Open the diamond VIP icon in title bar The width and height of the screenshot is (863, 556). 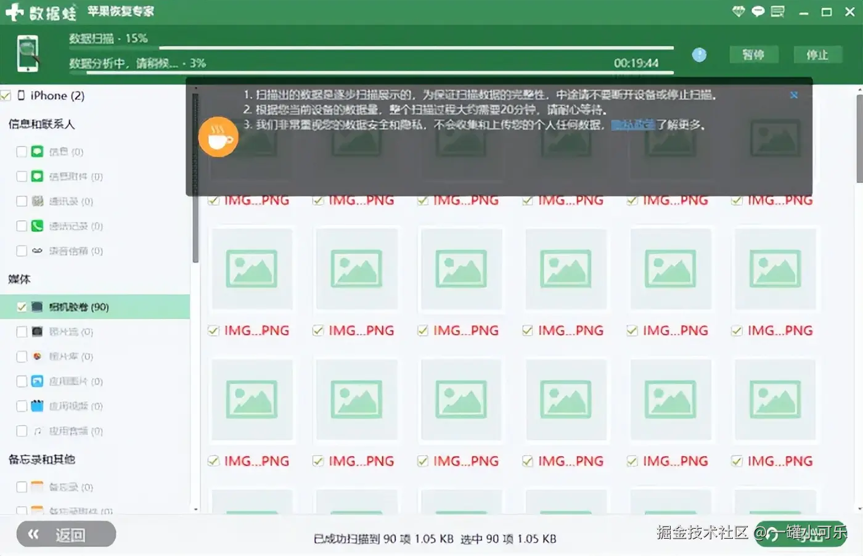pyautogui.click(x=738, y=12)
